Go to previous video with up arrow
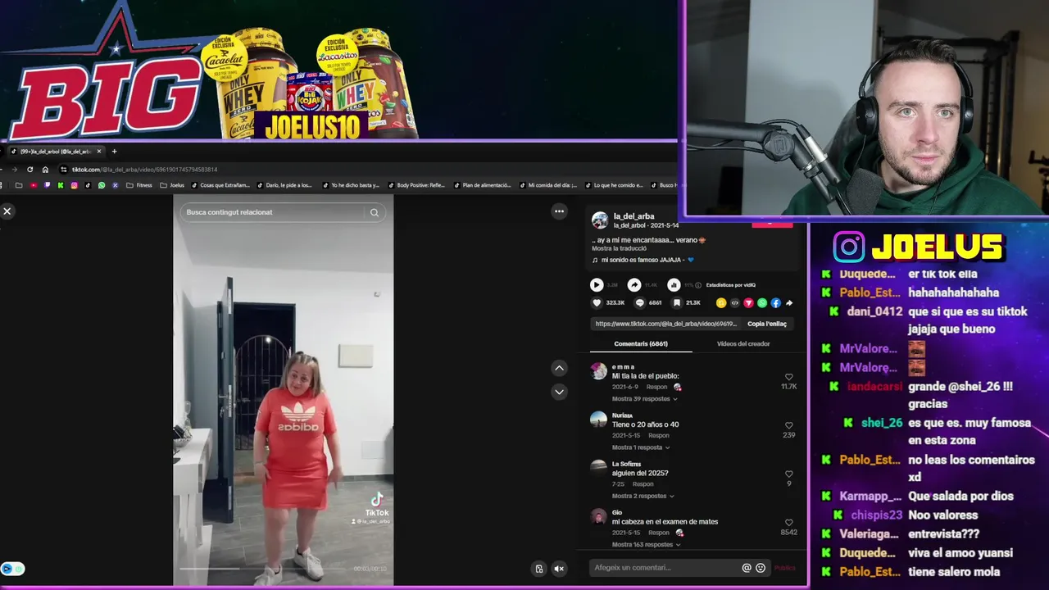This screenshot has height=590, width=1049. tap(559, 368)
